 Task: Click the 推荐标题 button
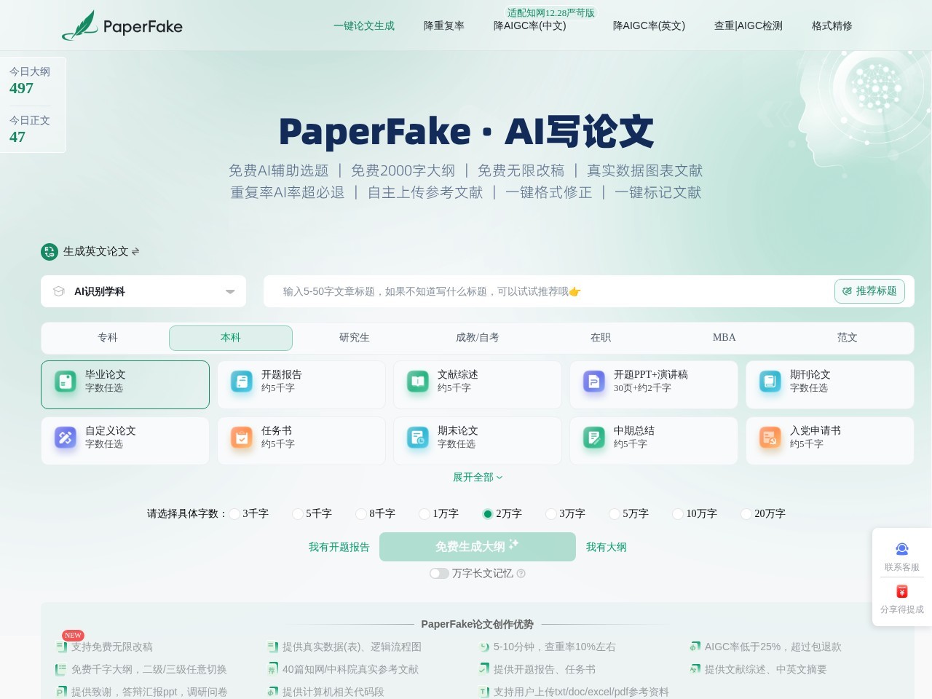869,291
